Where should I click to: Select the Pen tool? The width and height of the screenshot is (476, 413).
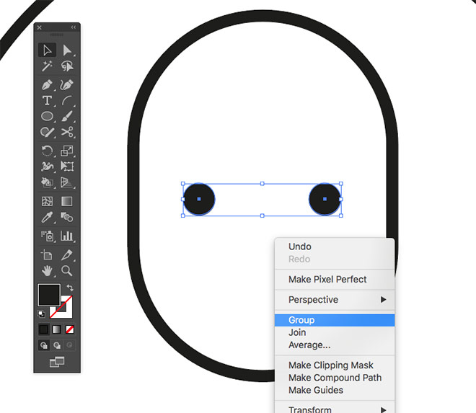47,85
